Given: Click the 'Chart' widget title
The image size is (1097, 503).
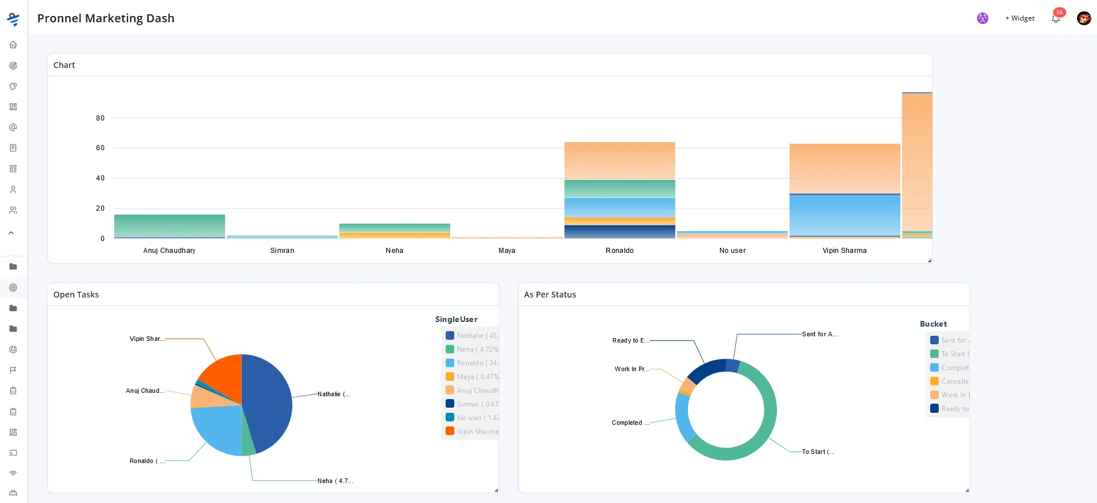Looking at the screenshot, I should pos(64,65).
